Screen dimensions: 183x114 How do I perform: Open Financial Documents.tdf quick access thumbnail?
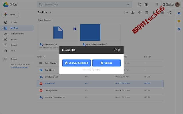[x=100, y=32]
